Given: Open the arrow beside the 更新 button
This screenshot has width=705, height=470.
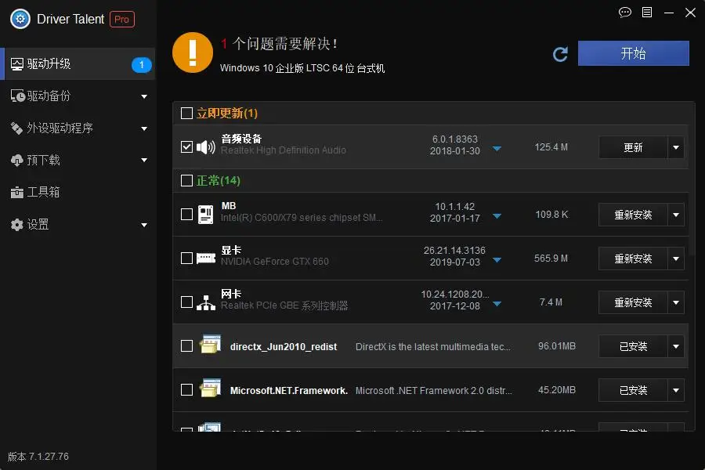Looking at the screenshot, I should point(676,147).
